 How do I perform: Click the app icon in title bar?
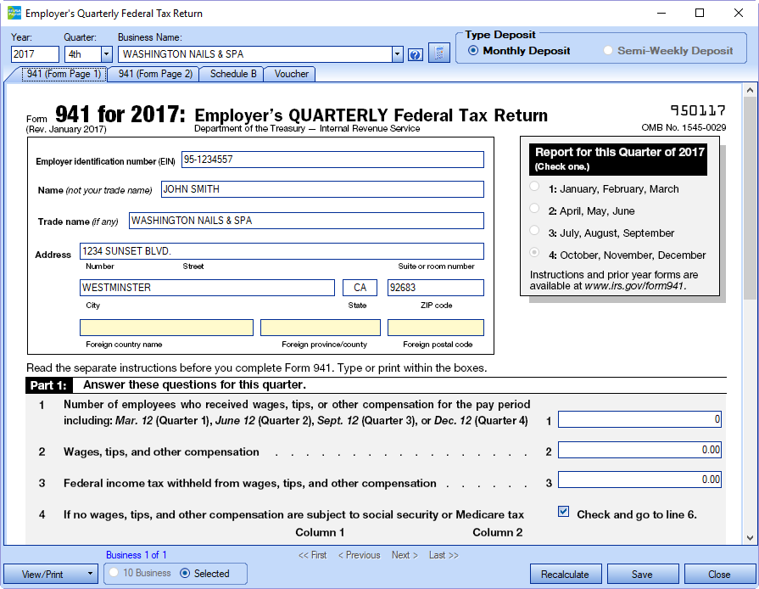tap(13, 14)
